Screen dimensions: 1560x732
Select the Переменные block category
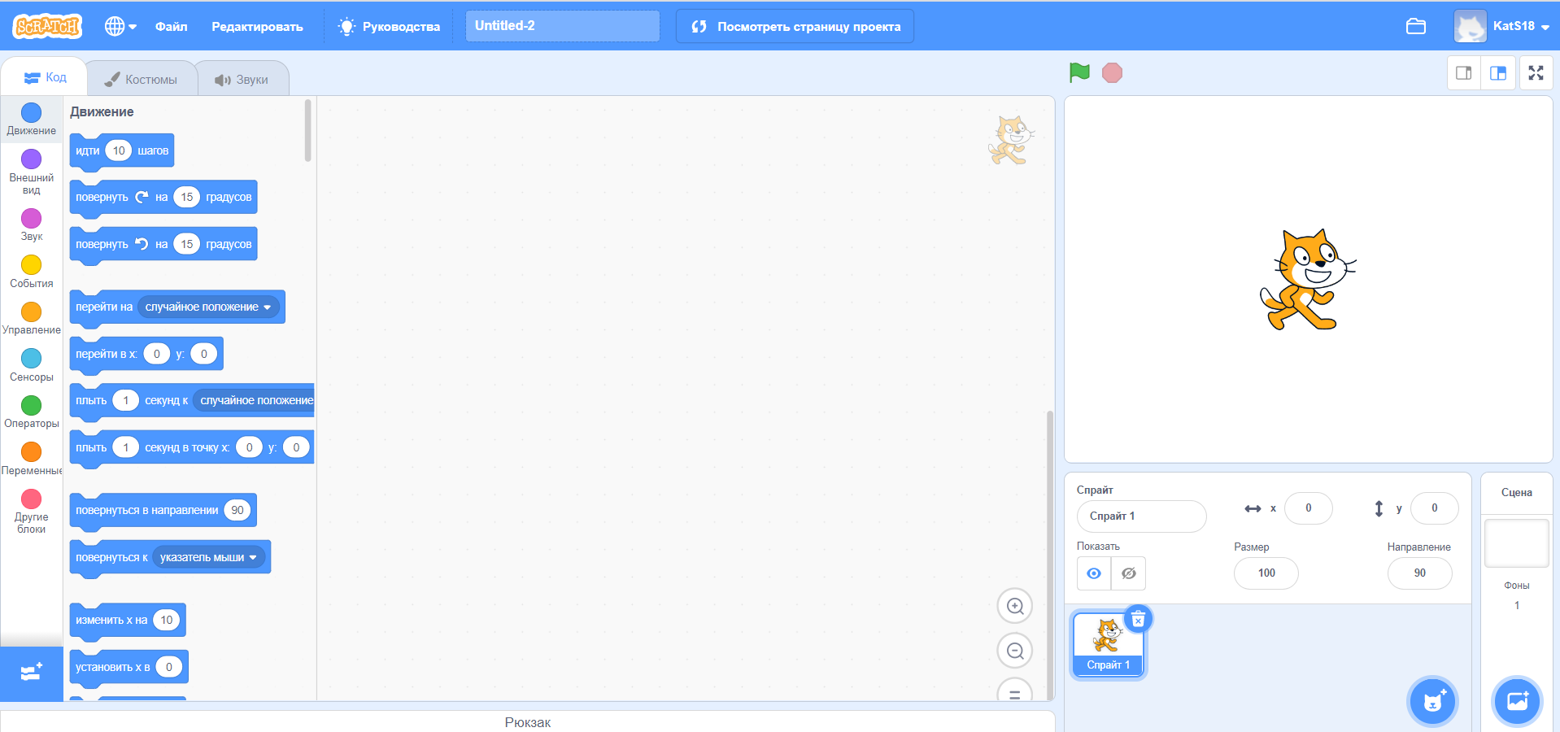pos(32,459)
